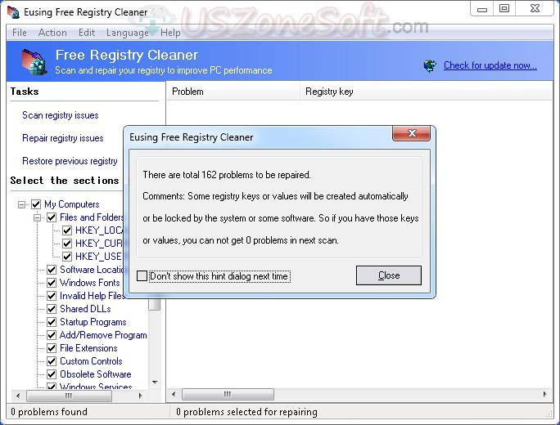Click the Problem column header
The width and height of the screenshot is (560, 425).
233,92
